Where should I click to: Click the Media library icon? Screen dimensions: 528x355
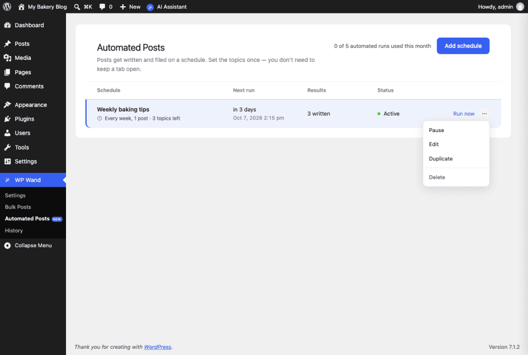point(7,58)
